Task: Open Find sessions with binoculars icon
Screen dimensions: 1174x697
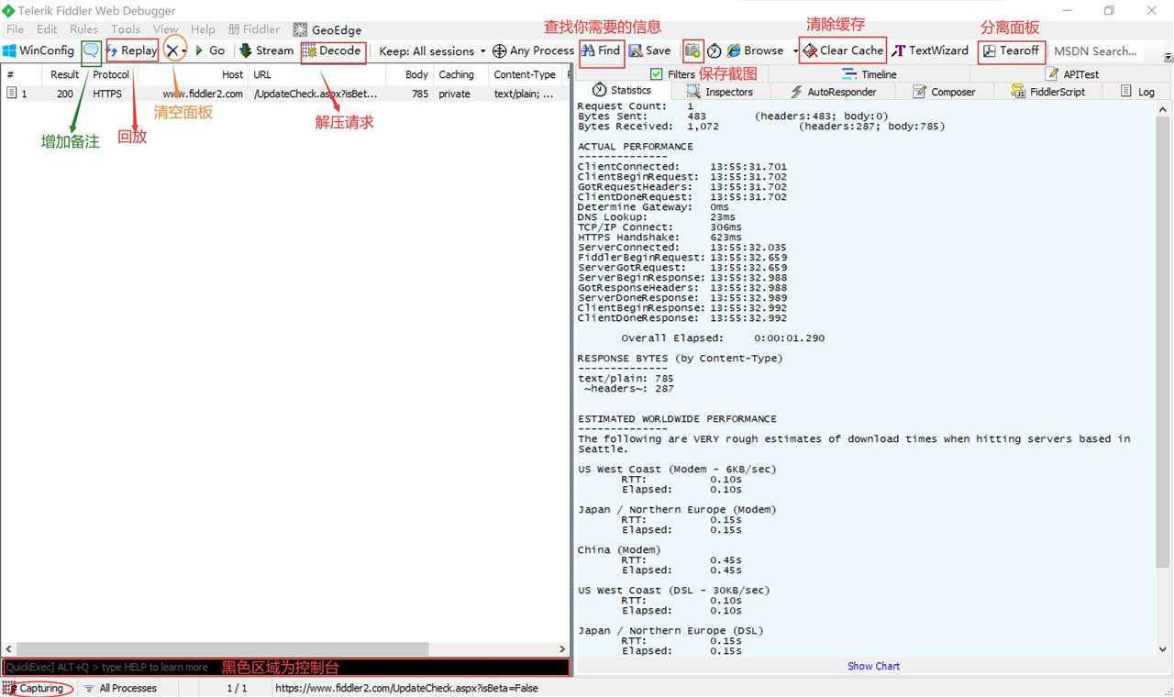Action: click(x=602, y=50)
